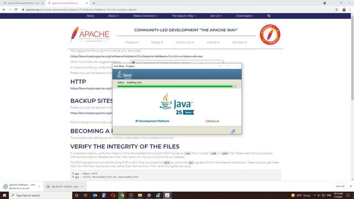Switch to Java installer icon on taskbar

coord(167,195)
